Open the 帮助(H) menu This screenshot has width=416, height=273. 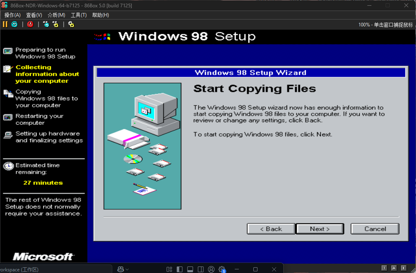click(101, 15)
